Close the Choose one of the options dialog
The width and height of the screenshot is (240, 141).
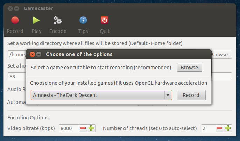pos(32,54)
